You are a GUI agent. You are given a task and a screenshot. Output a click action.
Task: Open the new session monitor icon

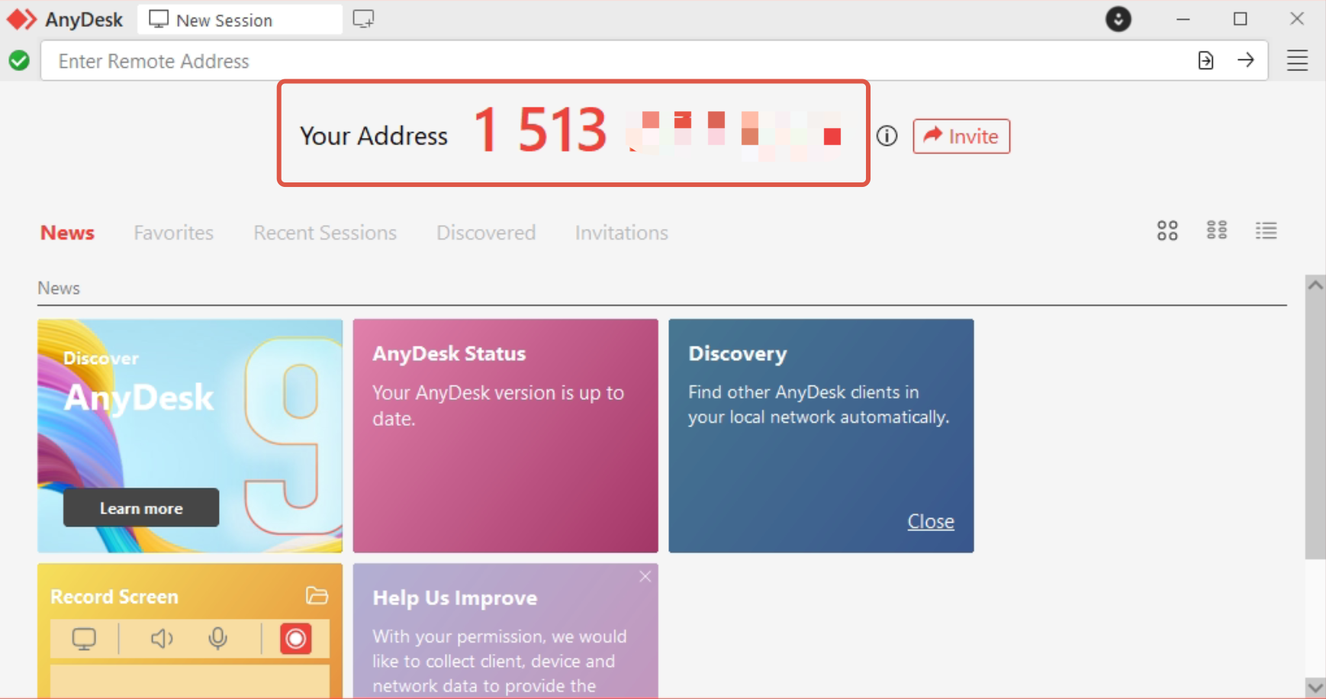pos(362,18)
